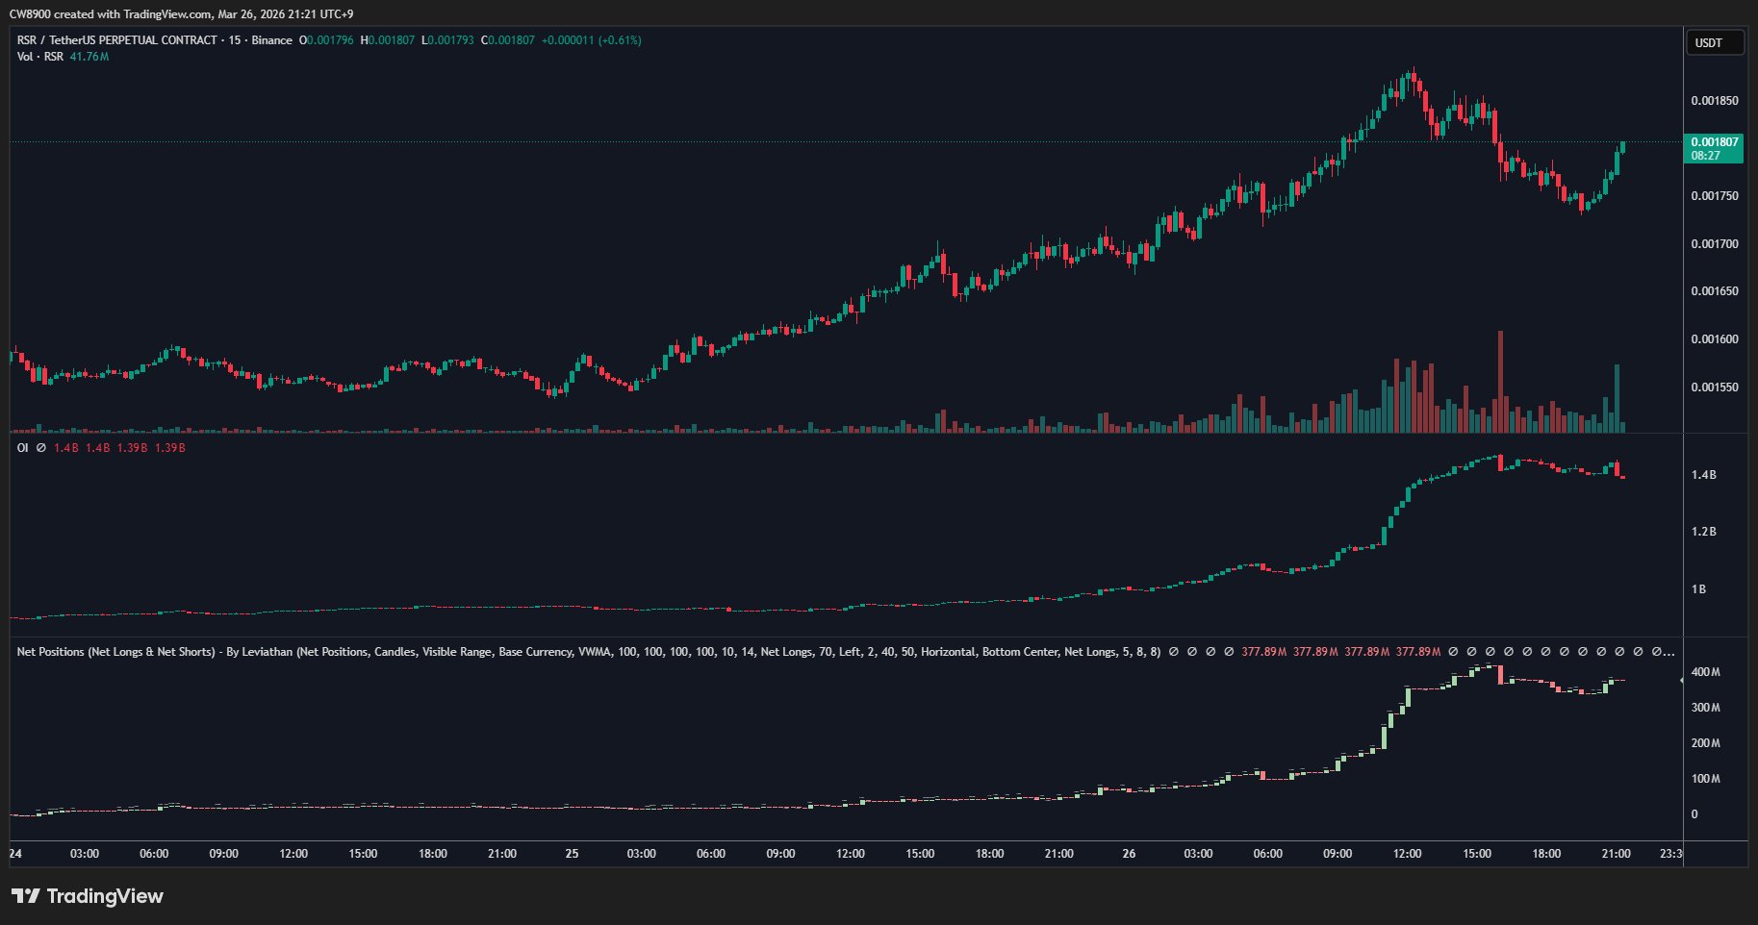Select the Vol · RSR indicator label
This screenshot has height=925, width=1758.
click(x=40, y=57)
